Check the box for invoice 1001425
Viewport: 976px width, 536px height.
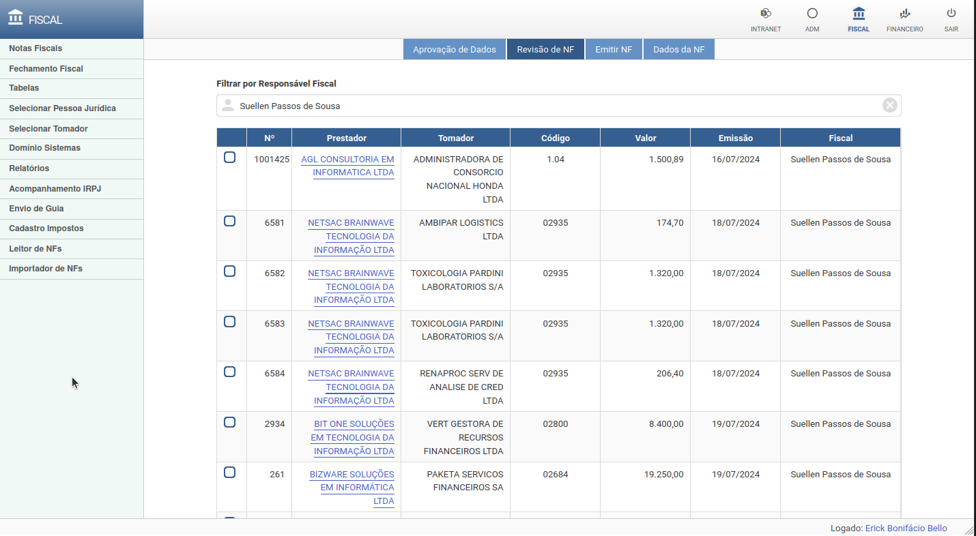(x=230, y=158)
